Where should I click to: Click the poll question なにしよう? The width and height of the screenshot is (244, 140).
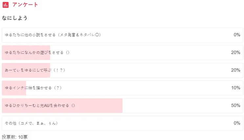click(x=14, y=18)
